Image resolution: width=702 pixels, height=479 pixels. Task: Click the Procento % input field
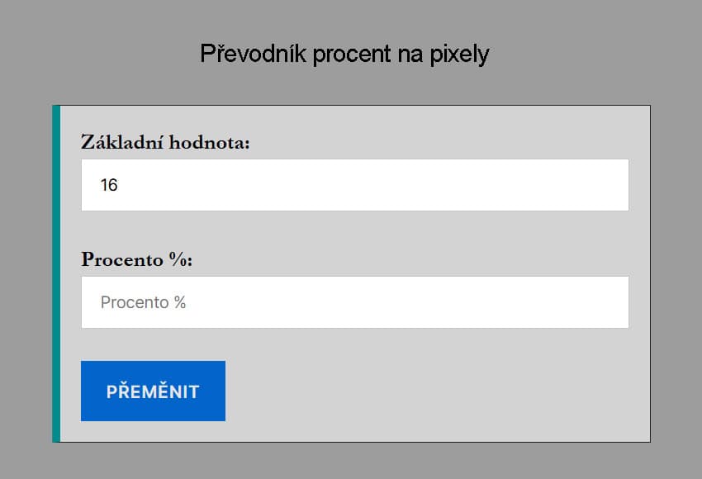click(x=355, y=302)
